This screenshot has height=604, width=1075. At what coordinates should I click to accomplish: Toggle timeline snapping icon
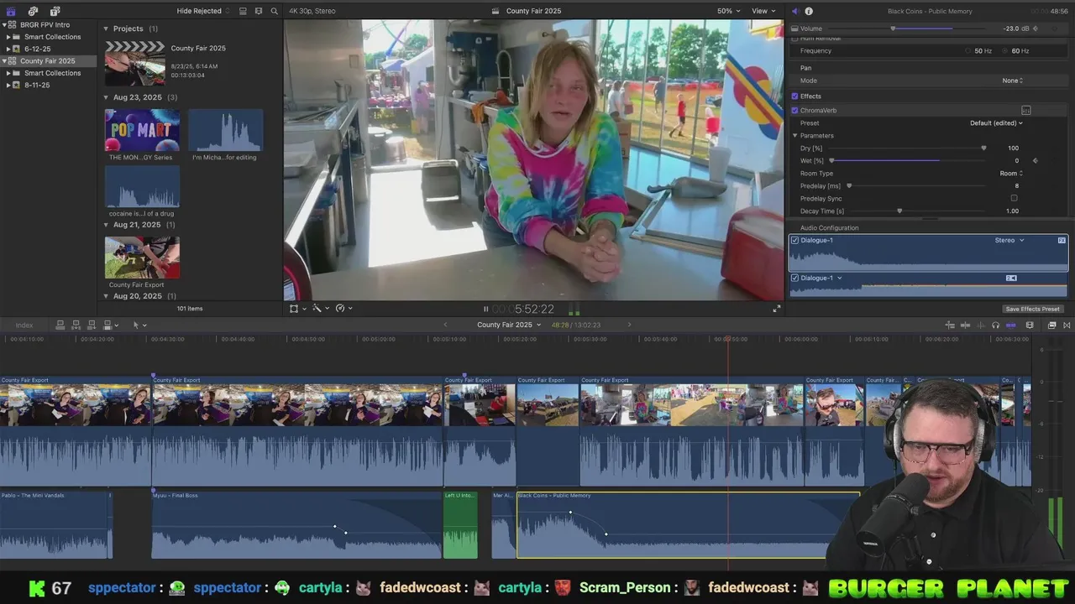coord(1010,325)
